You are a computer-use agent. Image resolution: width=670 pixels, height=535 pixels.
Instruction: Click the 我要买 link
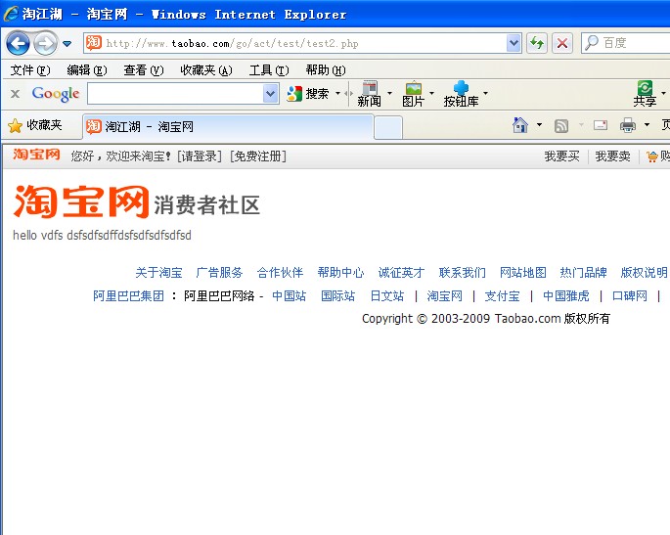tap(561, 156)
